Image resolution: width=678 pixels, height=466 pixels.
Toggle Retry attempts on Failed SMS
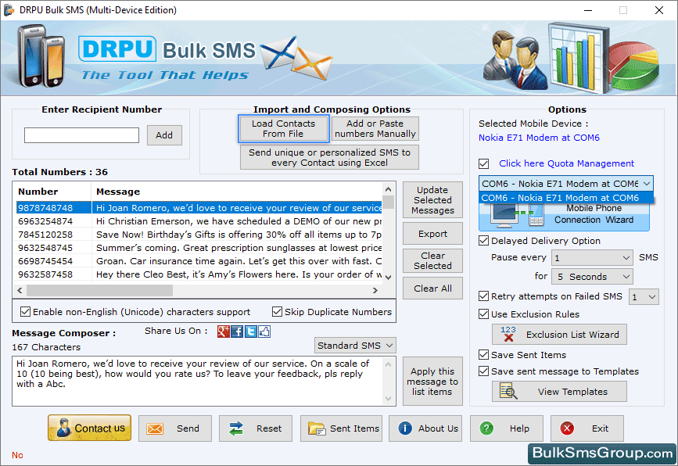(484, 296)
